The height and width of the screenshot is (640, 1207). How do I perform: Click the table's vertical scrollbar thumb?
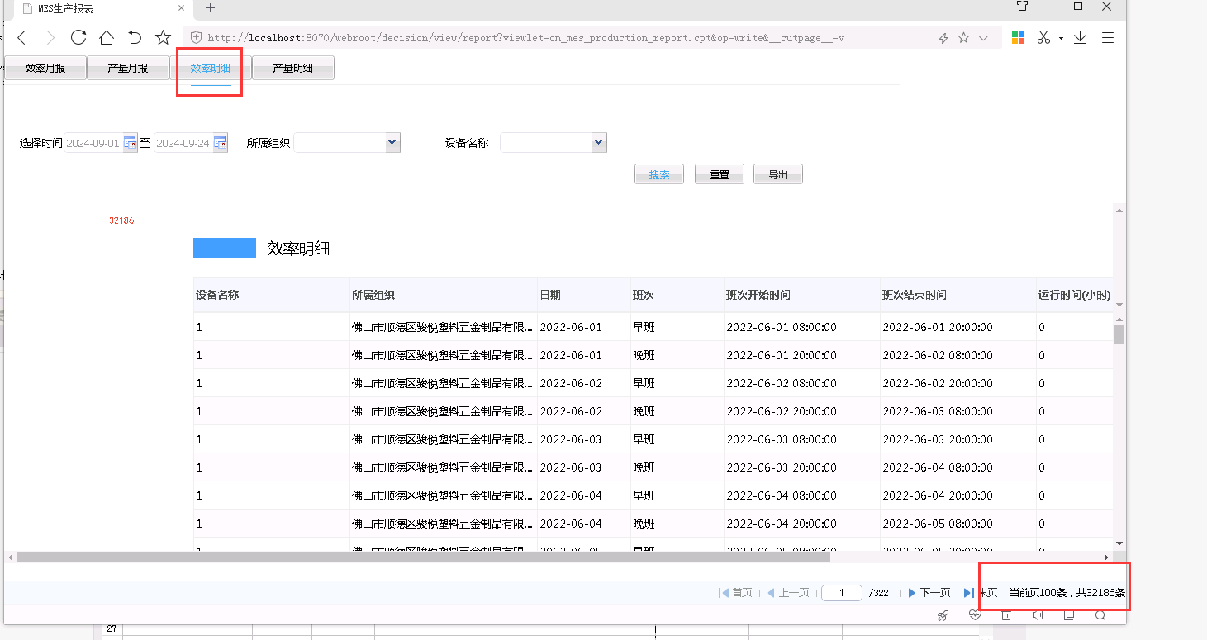1119,334
